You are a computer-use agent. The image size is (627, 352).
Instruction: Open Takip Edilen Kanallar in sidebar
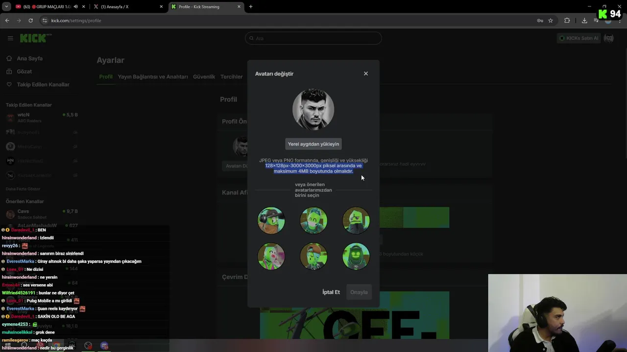coord(43,85)
